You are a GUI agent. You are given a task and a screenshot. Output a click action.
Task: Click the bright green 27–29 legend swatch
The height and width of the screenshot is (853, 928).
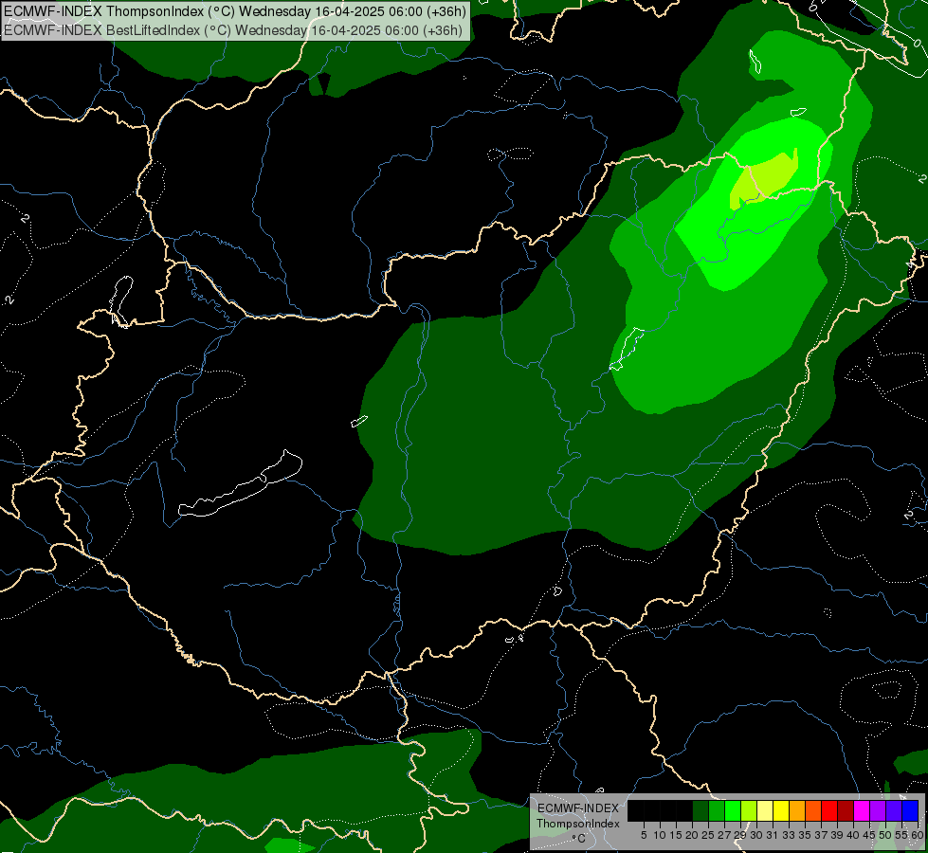click(x=733, y=810)
